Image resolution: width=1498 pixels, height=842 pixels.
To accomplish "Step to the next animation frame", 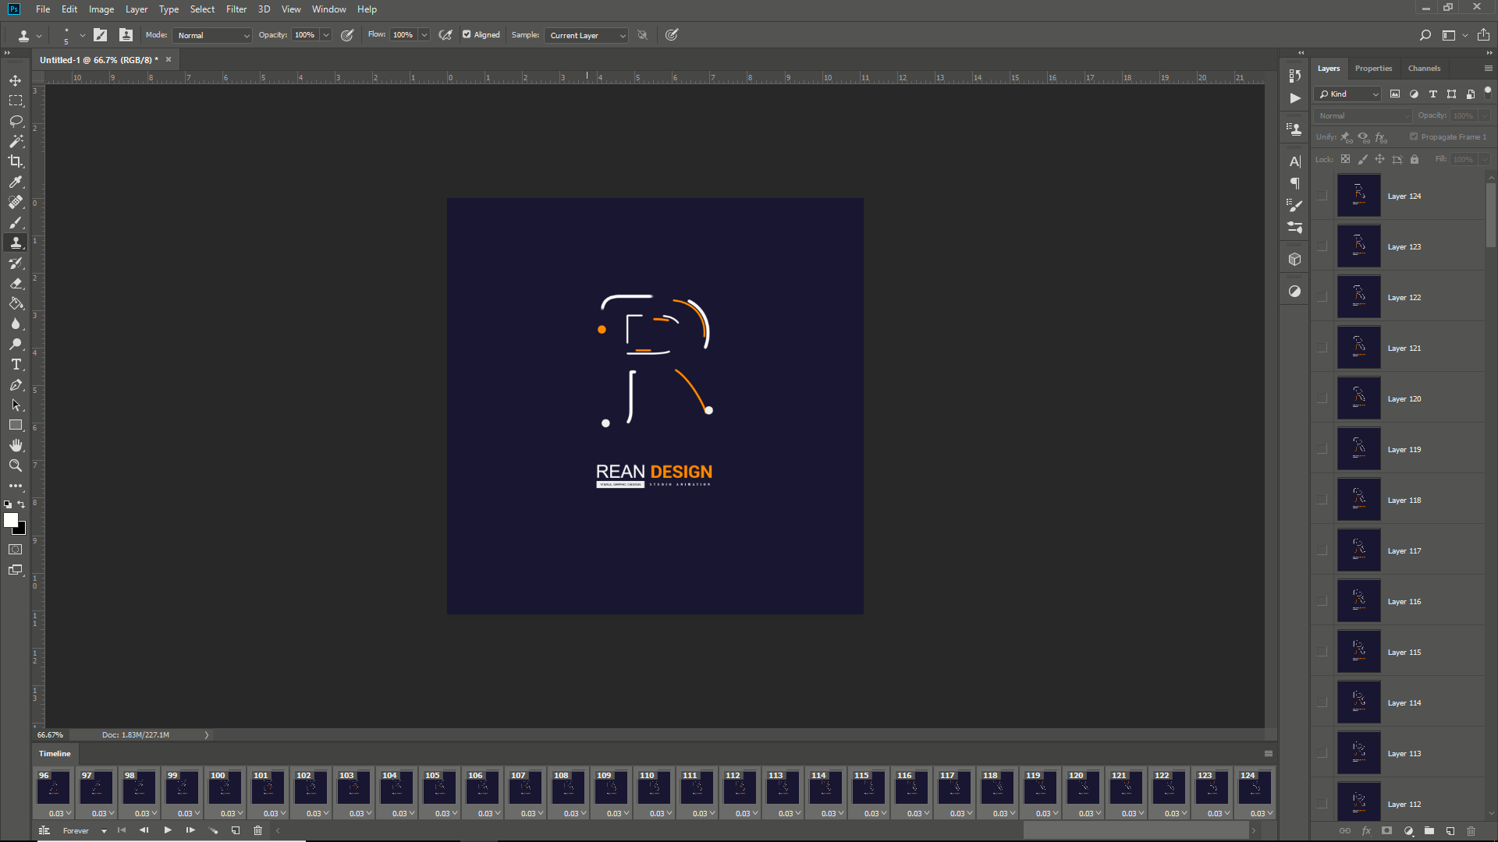I will pyautogui.click(x=190, y=831).
